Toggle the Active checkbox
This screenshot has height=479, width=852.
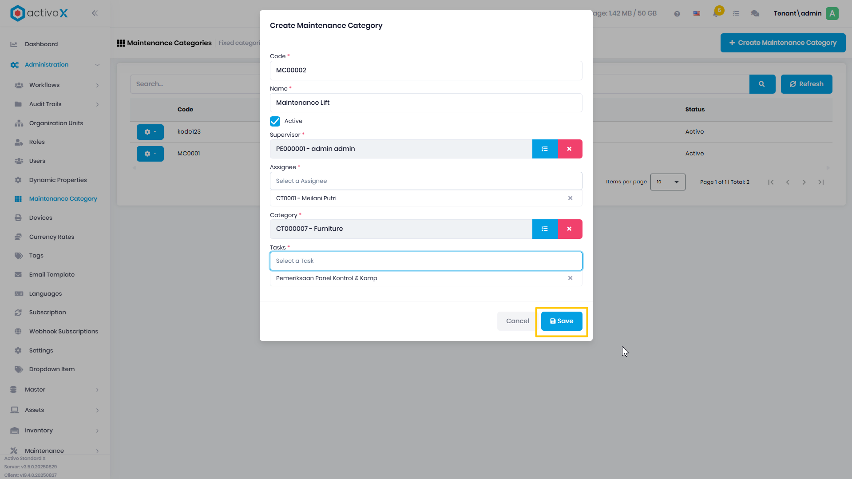coord(275,122)
